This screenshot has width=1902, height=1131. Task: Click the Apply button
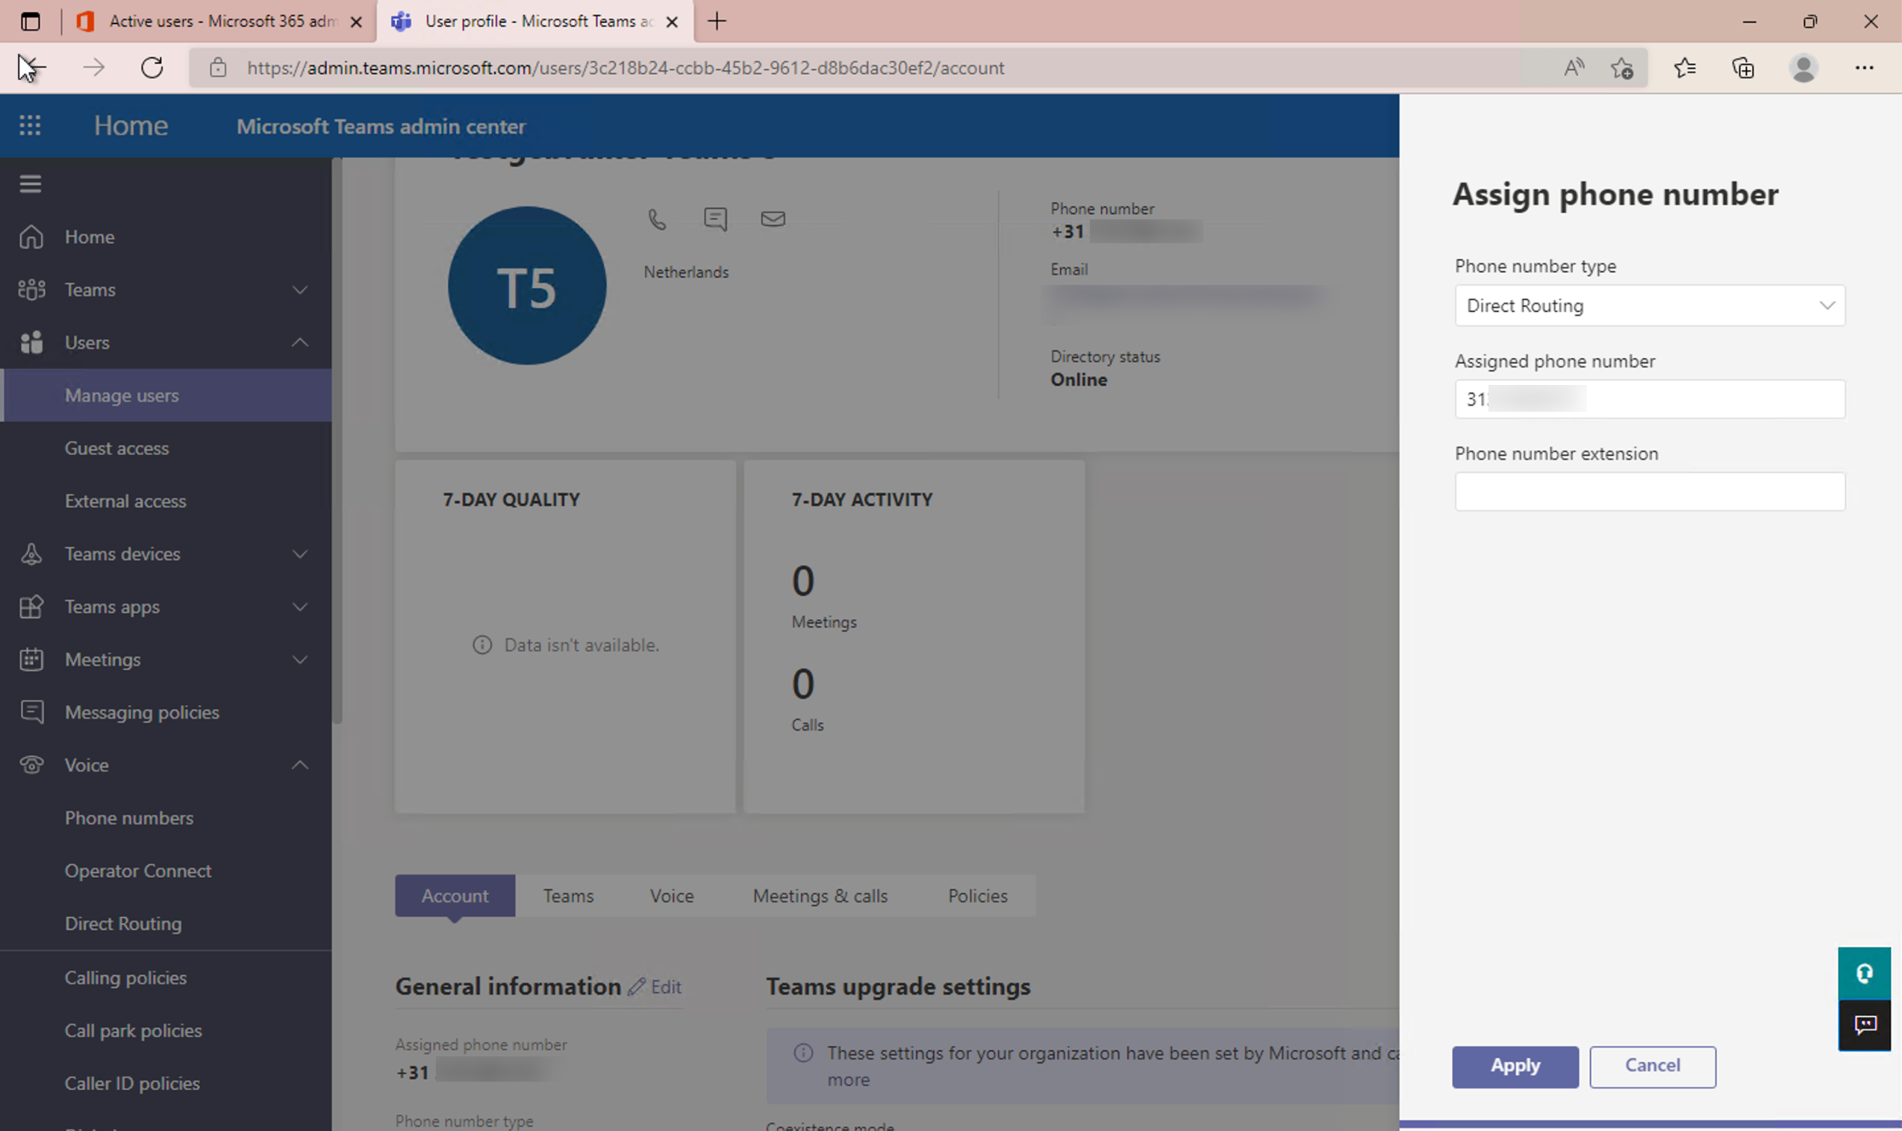tap(1515, 1067)
